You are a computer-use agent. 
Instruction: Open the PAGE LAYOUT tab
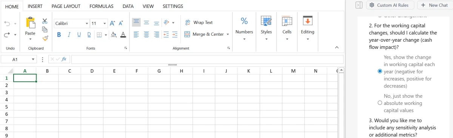point(66,6)
